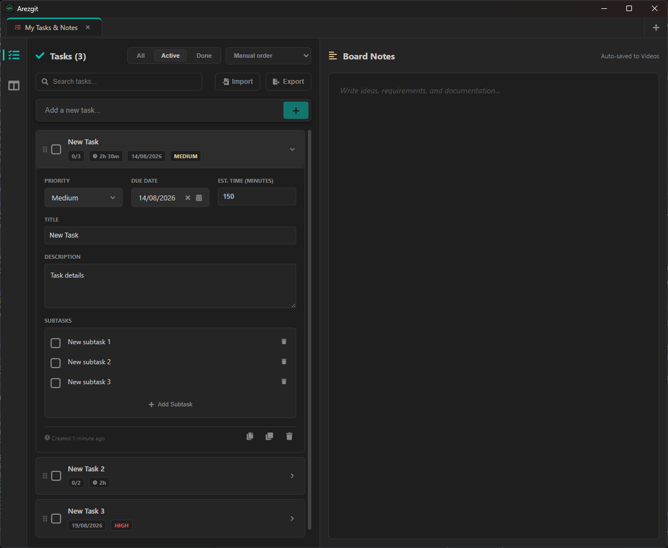This screenshot has height=548, width=668.
Task: Click the Arezgit app logo in title bar
Action: pos(9,8)
